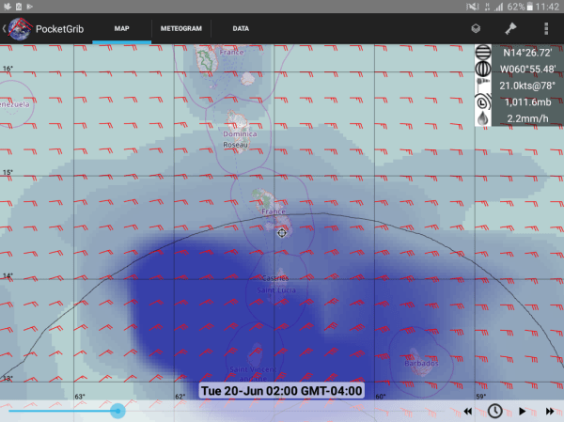Tap the date label Tue 20-Jun 02:00
Screen dimensions: 564x422
[x=281, y=391]
